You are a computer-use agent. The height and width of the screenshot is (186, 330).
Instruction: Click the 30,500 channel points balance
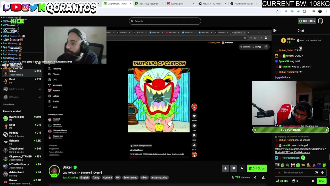282,181
